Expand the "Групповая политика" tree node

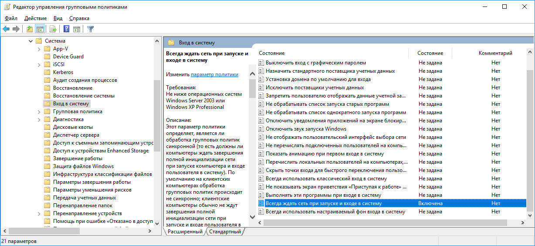pos(39,111)
